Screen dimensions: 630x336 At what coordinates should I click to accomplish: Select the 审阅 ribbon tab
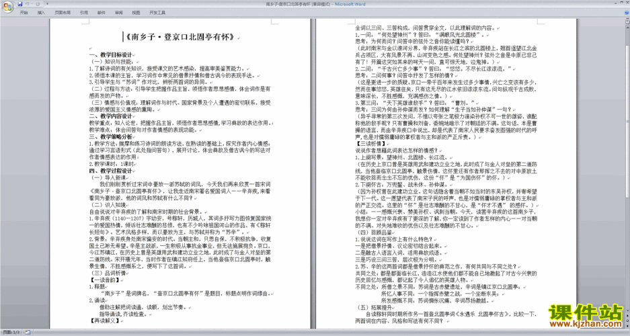pos(119,13)
